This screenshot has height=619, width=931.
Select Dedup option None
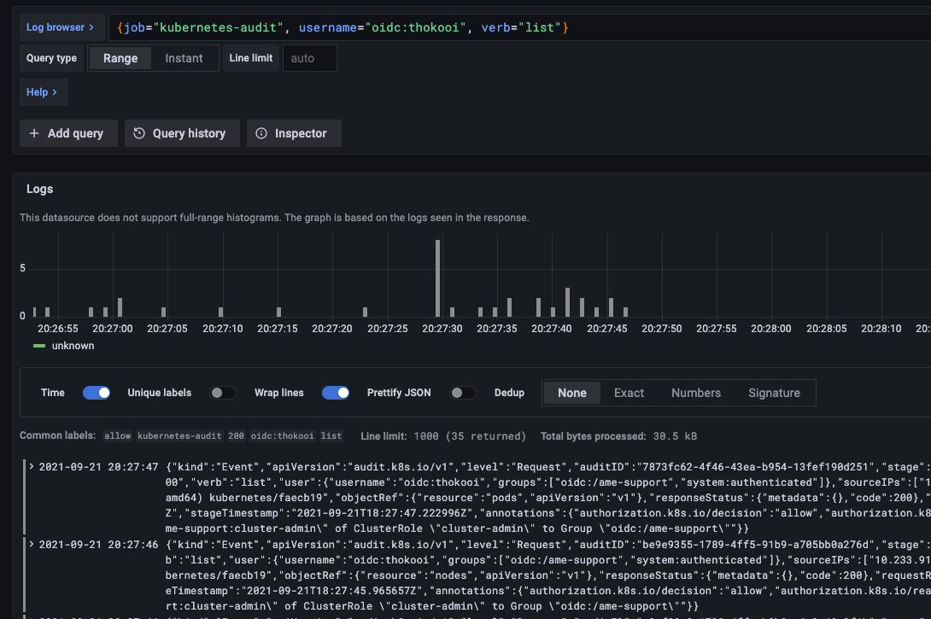point(571,393)
